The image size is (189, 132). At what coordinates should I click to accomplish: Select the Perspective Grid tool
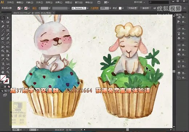pyautogui.click(x=8, y=51)
